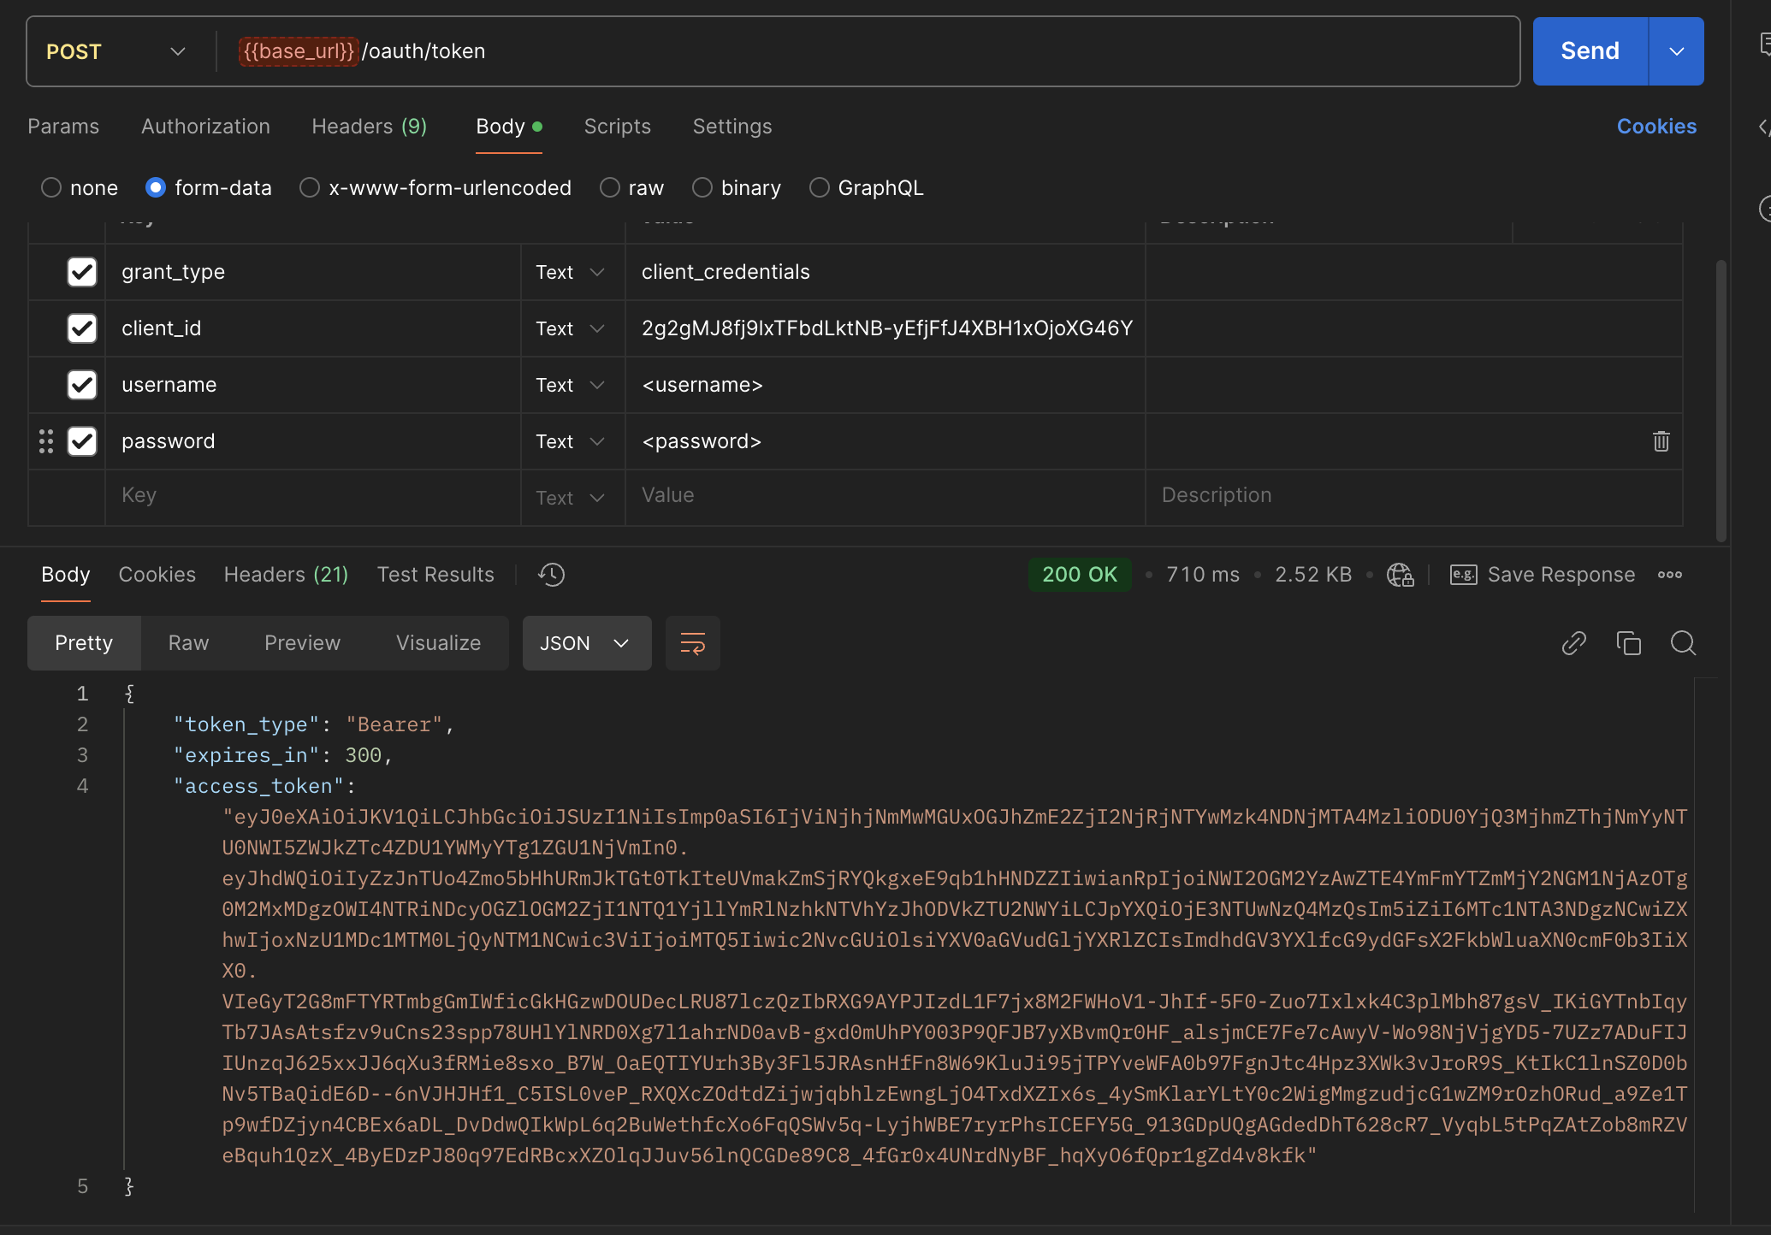Viewport: 1771px width, 1235px height.
Task: Click the Send button
Action: tap(1590, 51)
